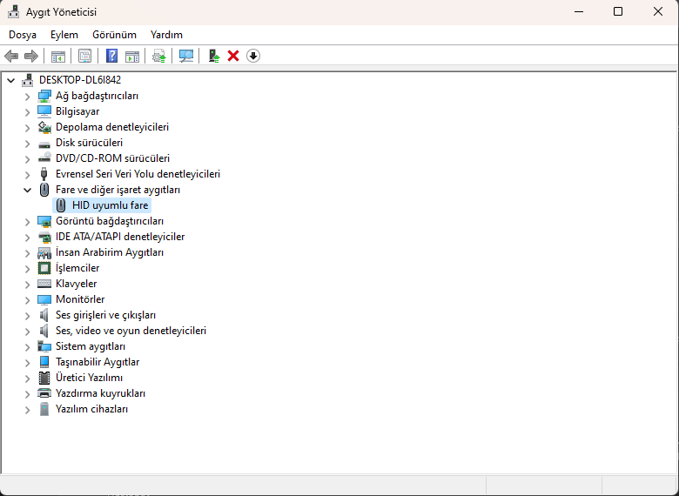Expand the Ağ bağdaştırıcıları chevron

[27, 96]
